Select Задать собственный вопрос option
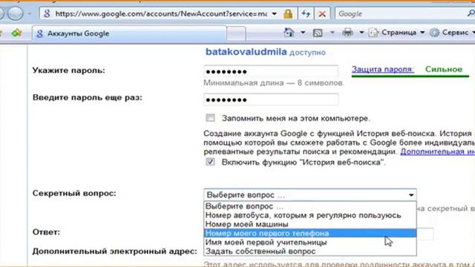This screenshot has height=267, width=475. [310, 251]
